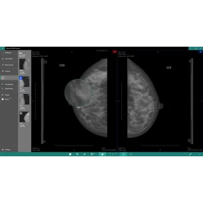Click the hamburger menu at top-left
203x203 pixels.
pos(3,48)
